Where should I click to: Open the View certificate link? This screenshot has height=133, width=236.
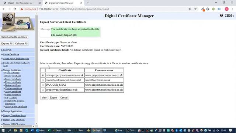coord(12,73)
